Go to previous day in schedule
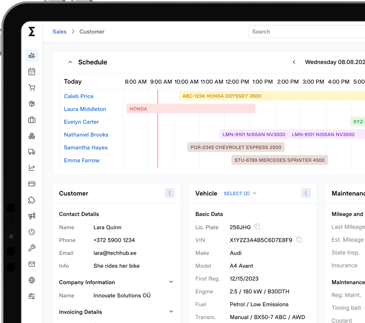The height and width of the screenshot is (323, 365). point(294,62)
